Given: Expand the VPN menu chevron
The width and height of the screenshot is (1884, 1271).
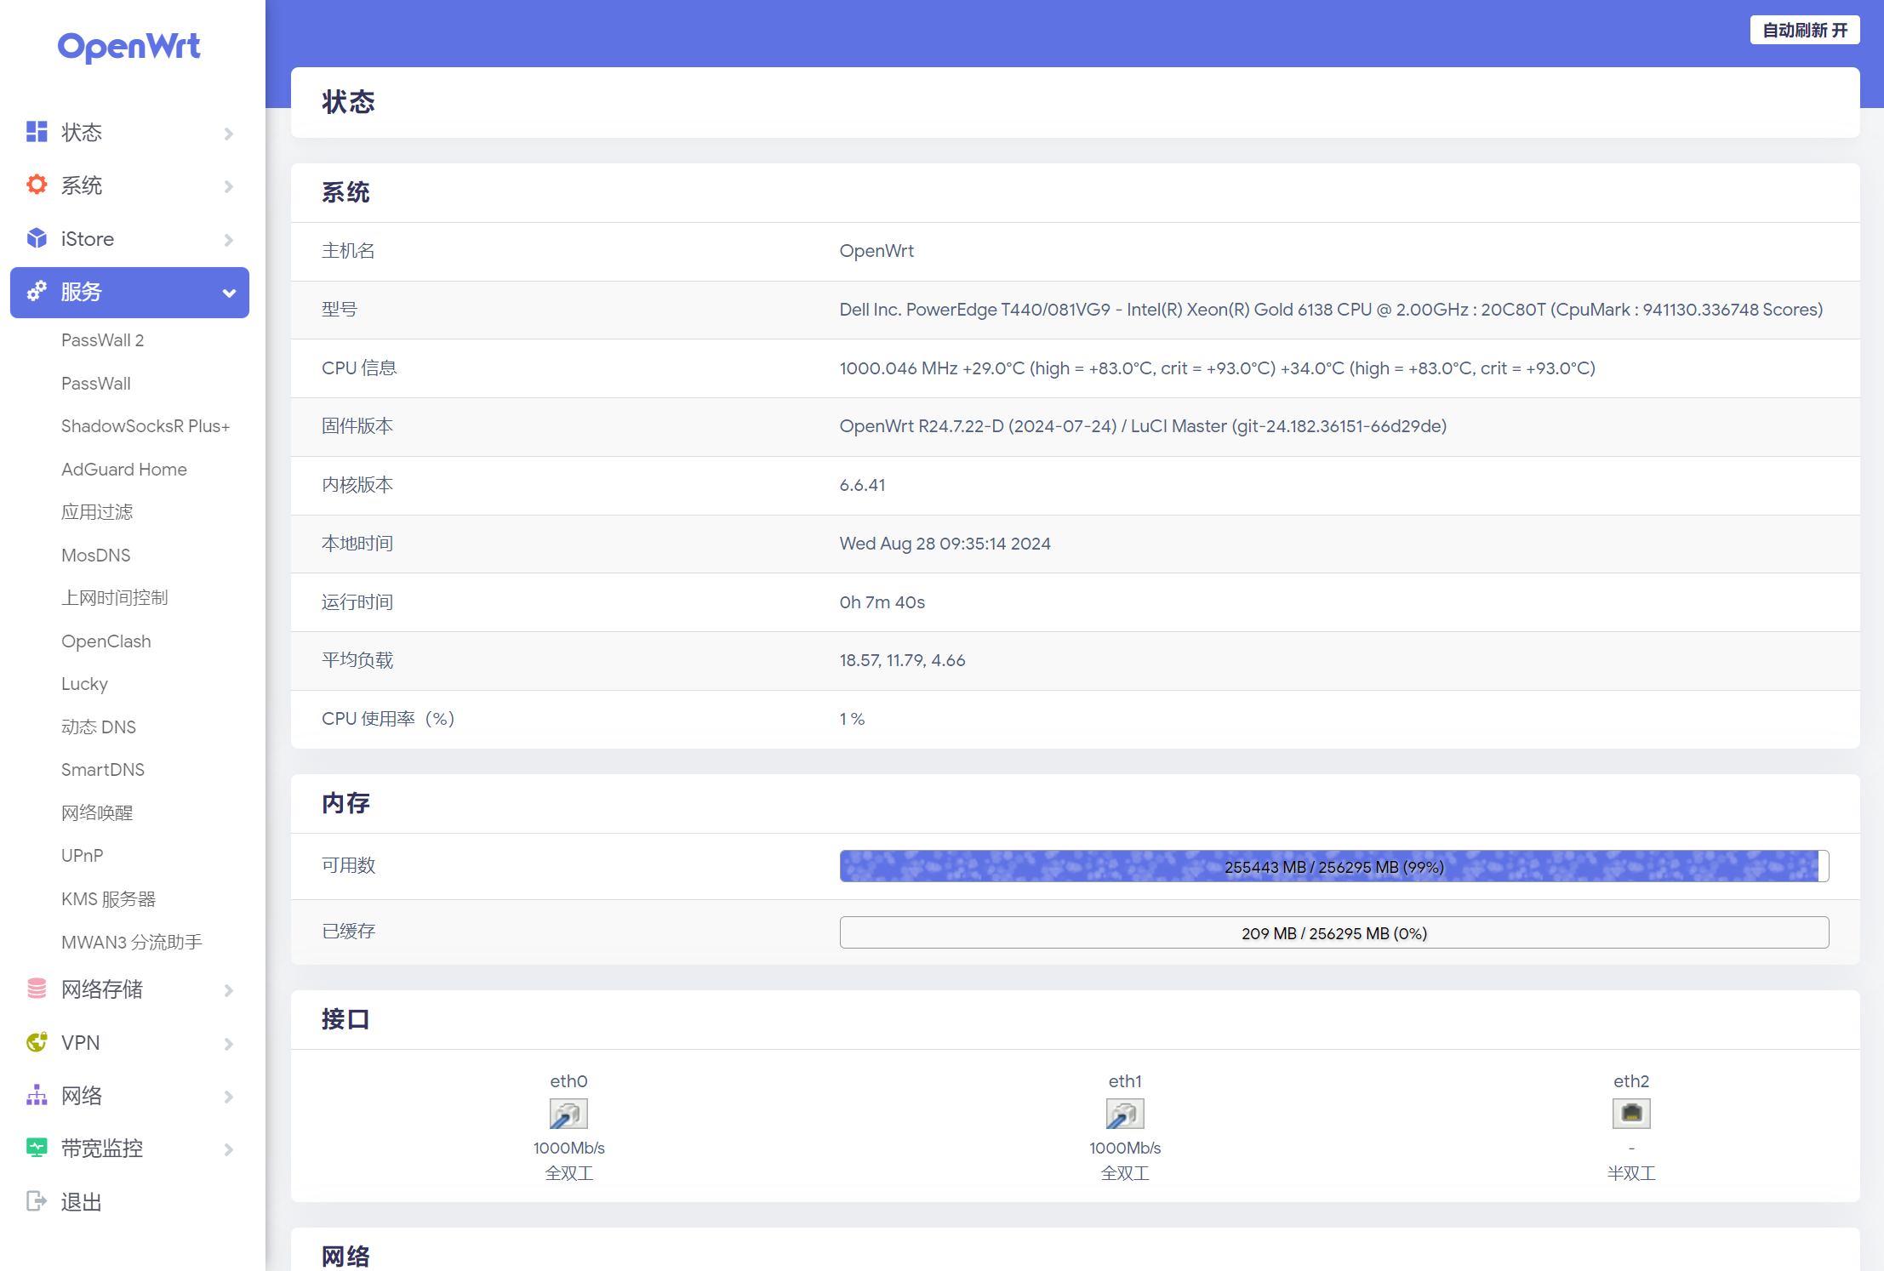Looking at the screenshot, I should pyautogui.click(x=228, y=1044).
